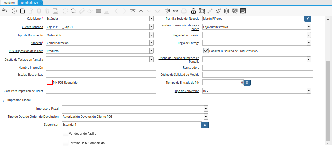Open the Help question mark icon

click(x=14, y=11)
